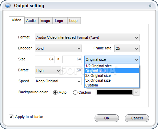The image size is (158, 129).
Task: Switch to the Audio tab
Action: [31, 21]
